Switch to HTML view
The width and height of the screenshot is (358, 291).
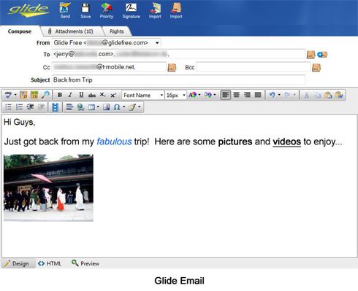coord(50,263)
